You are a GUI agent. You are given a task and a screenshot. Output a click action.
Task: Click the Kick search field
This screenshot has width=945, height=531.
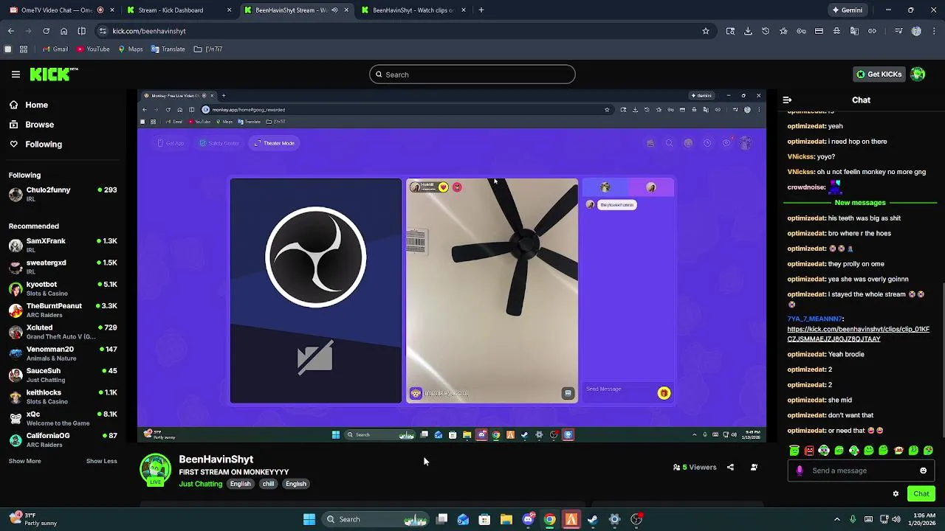472,74
